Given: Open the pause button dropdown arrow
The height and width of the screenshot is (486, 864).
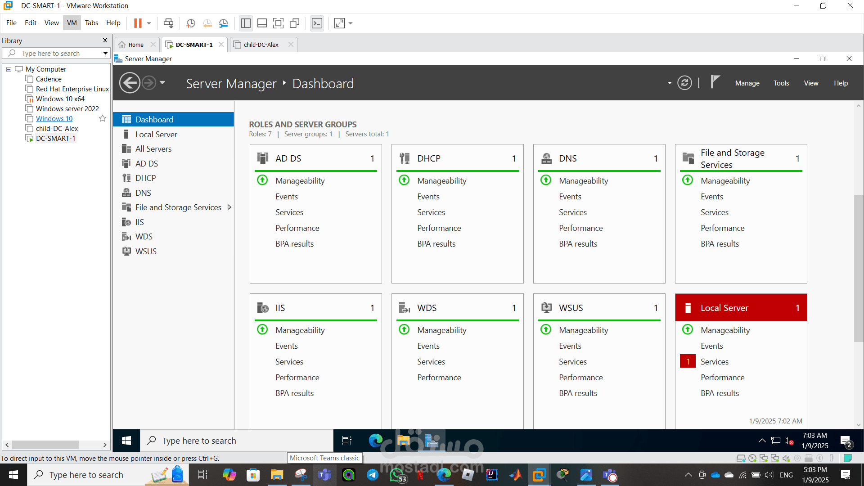Looking at the screenshot, I should pos(149,23).
